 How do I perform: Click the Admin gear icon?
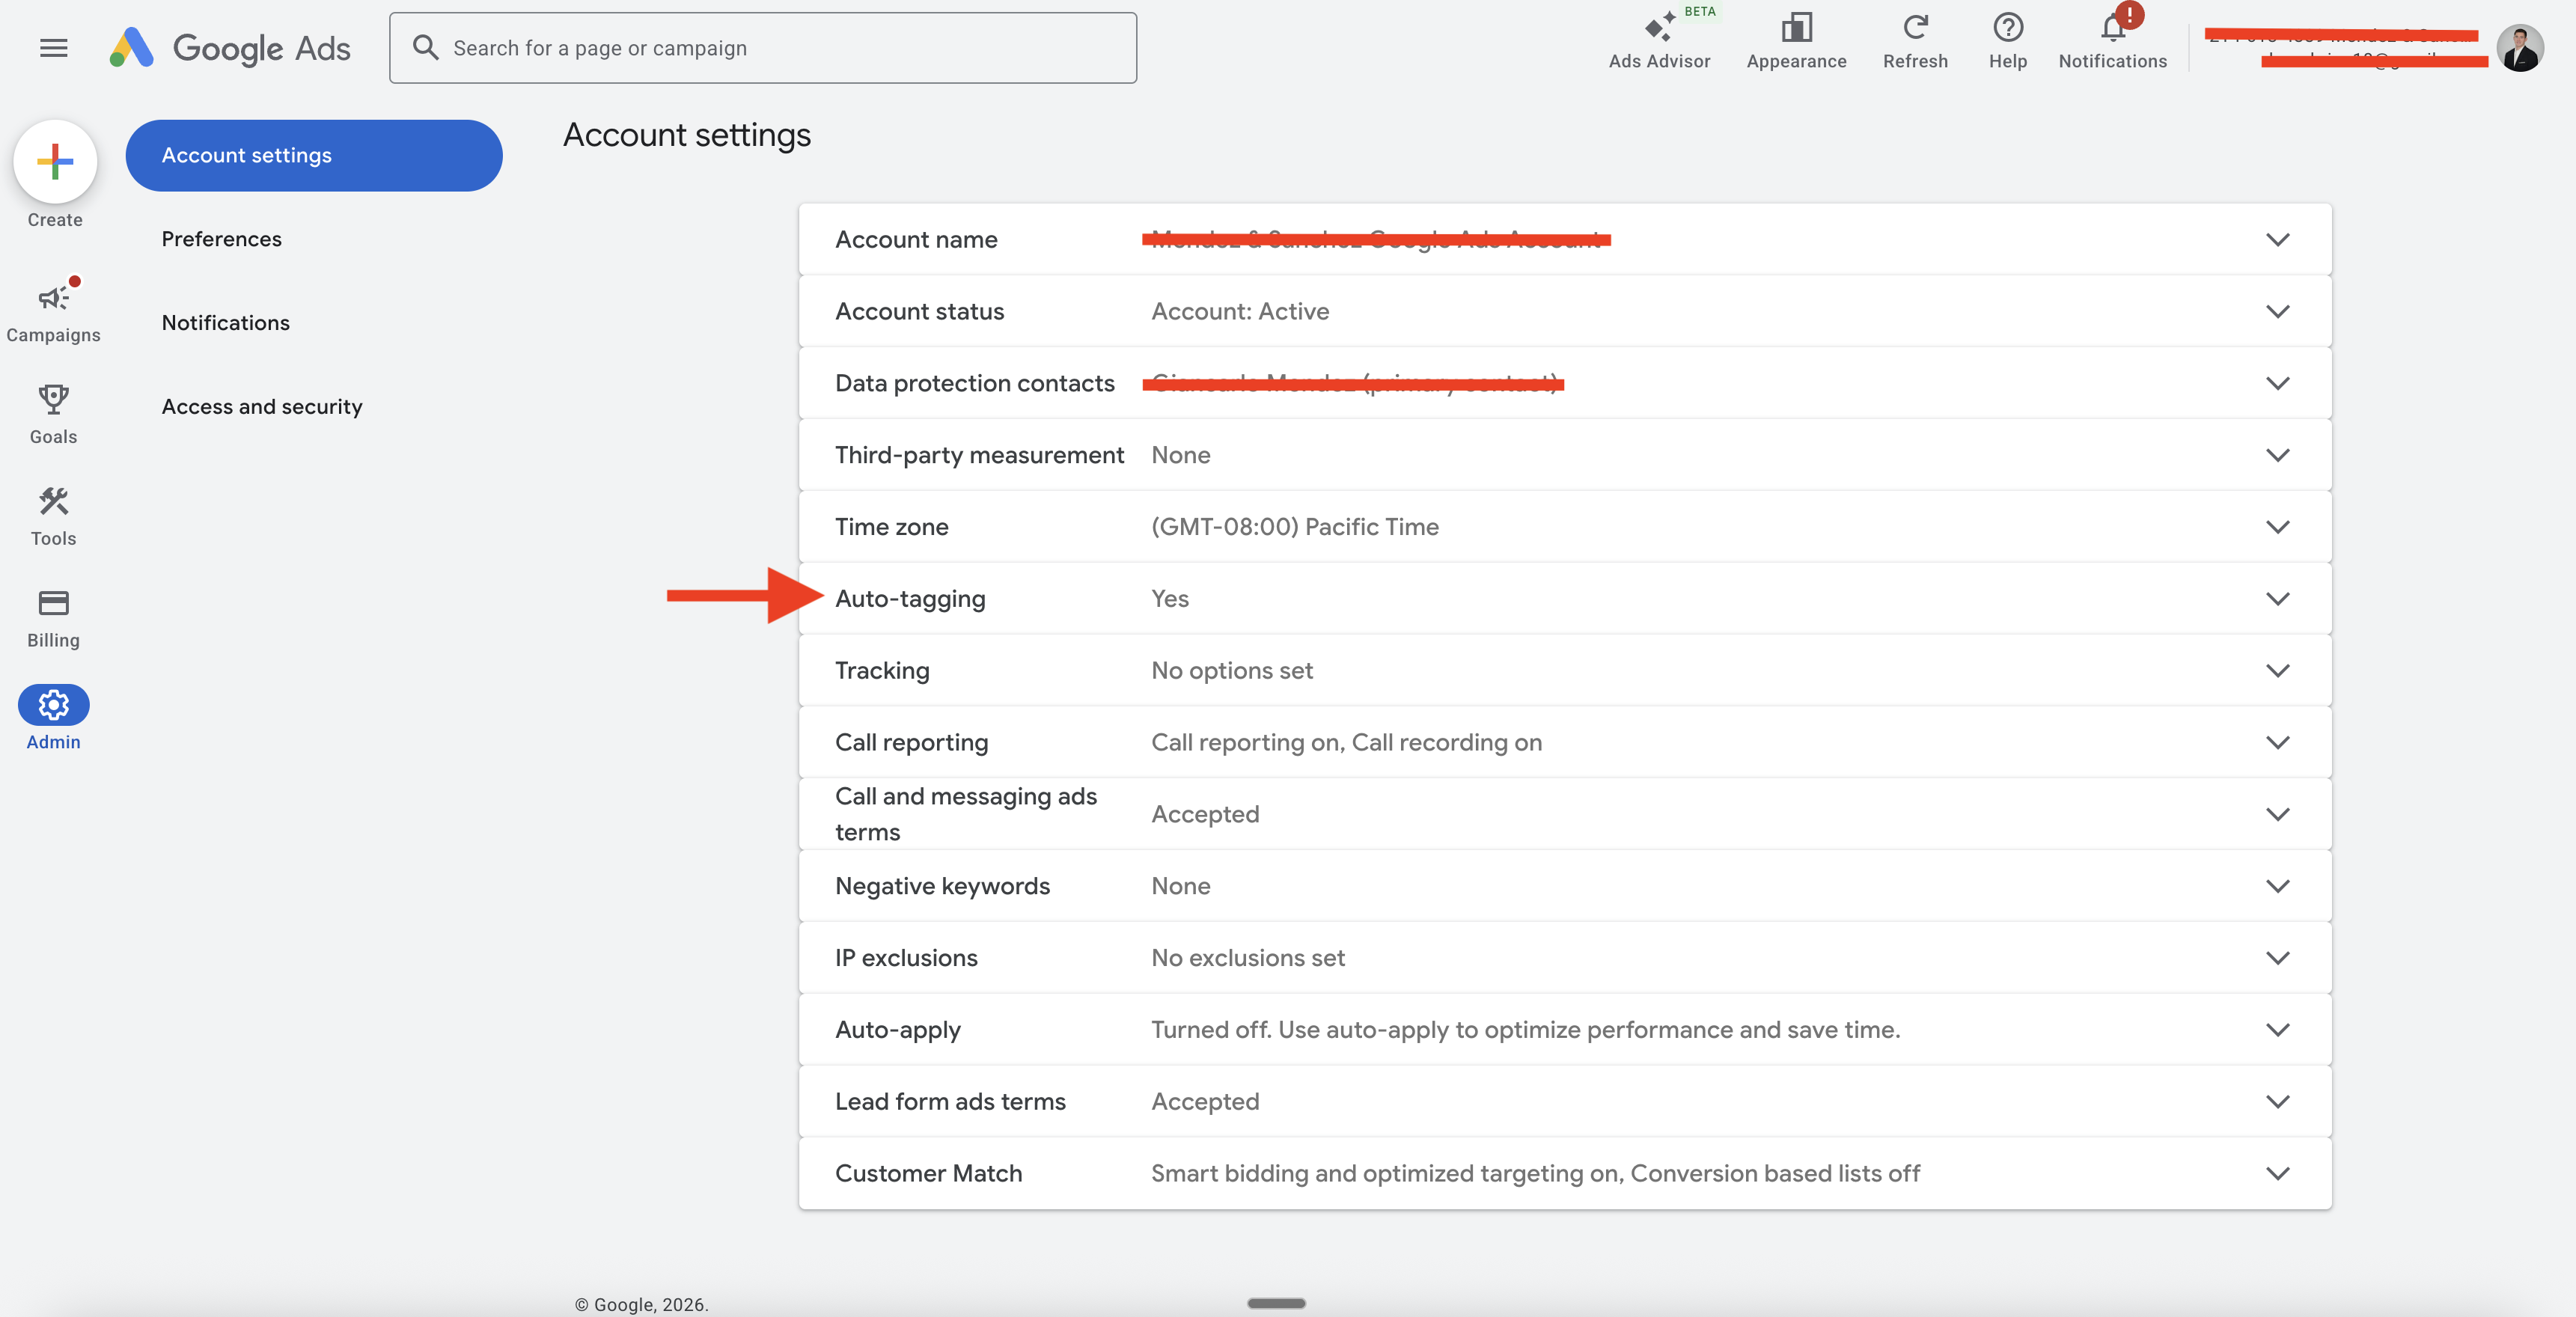click(54, 705)
